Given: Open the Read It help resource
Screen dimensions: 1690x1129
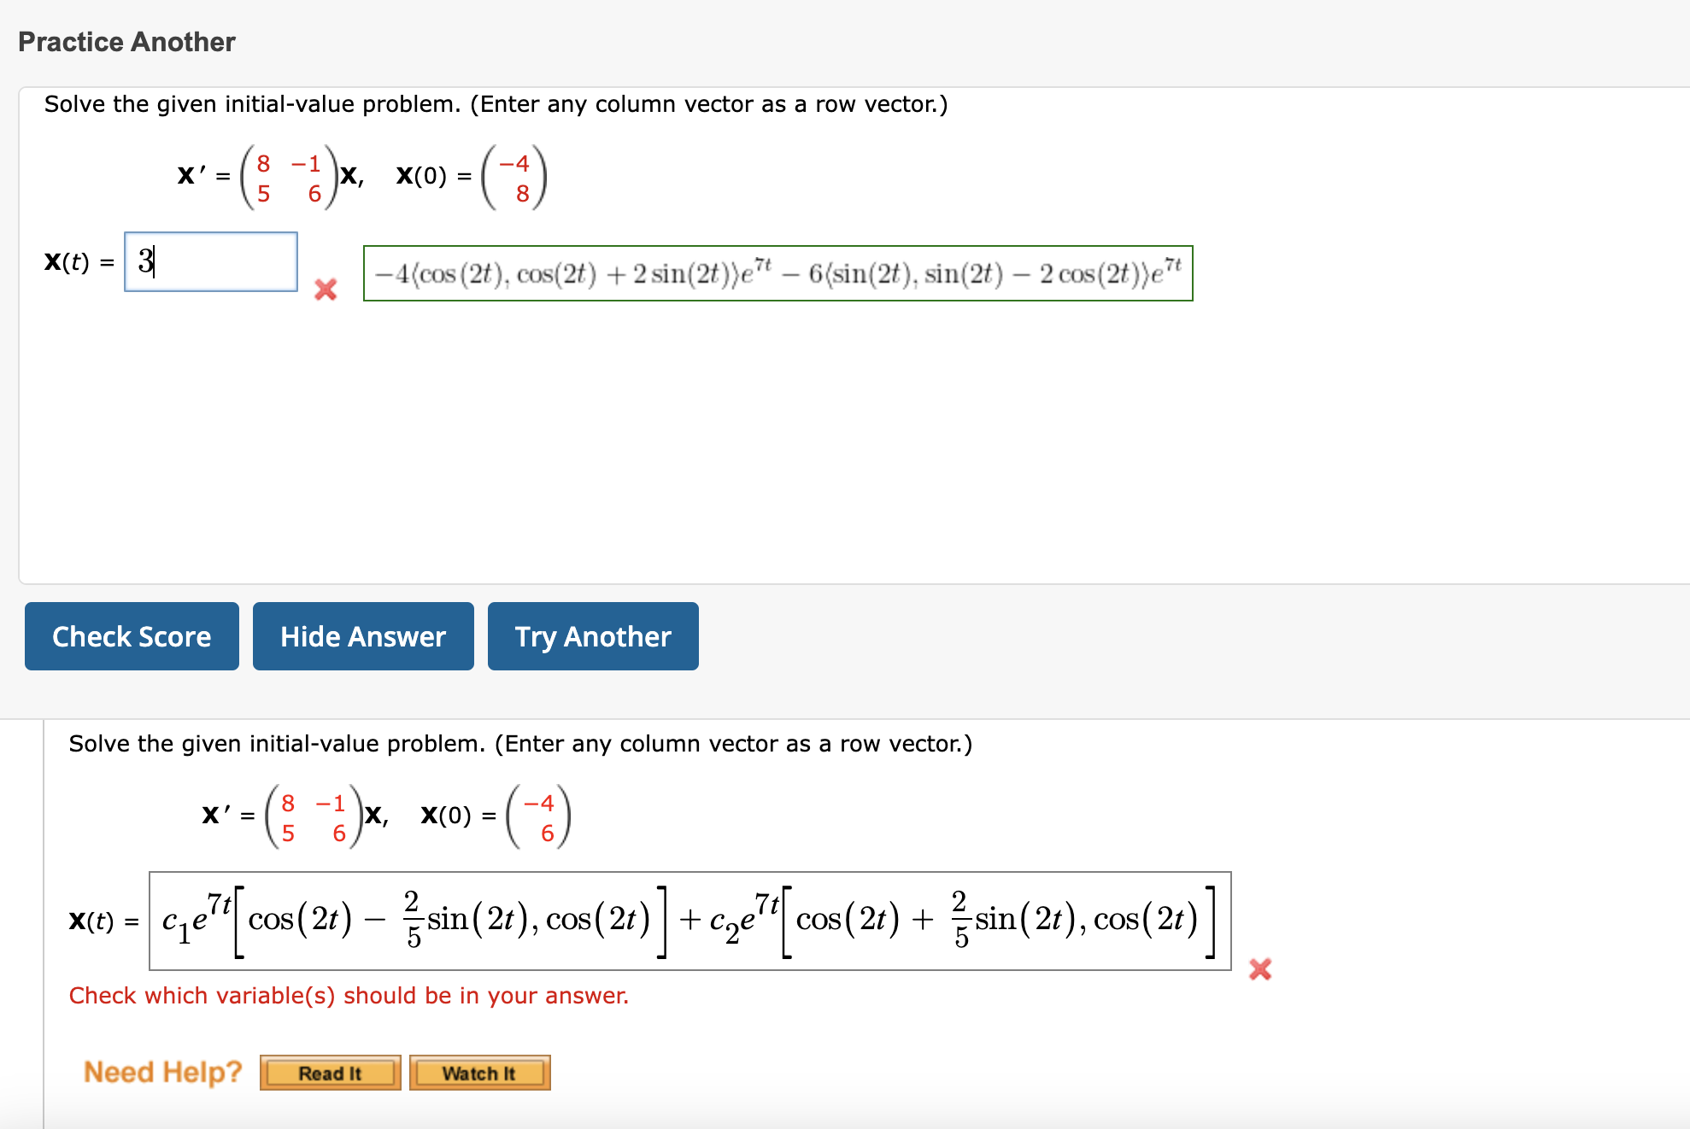Looking at the screenshot, I should pos(330,1073).
